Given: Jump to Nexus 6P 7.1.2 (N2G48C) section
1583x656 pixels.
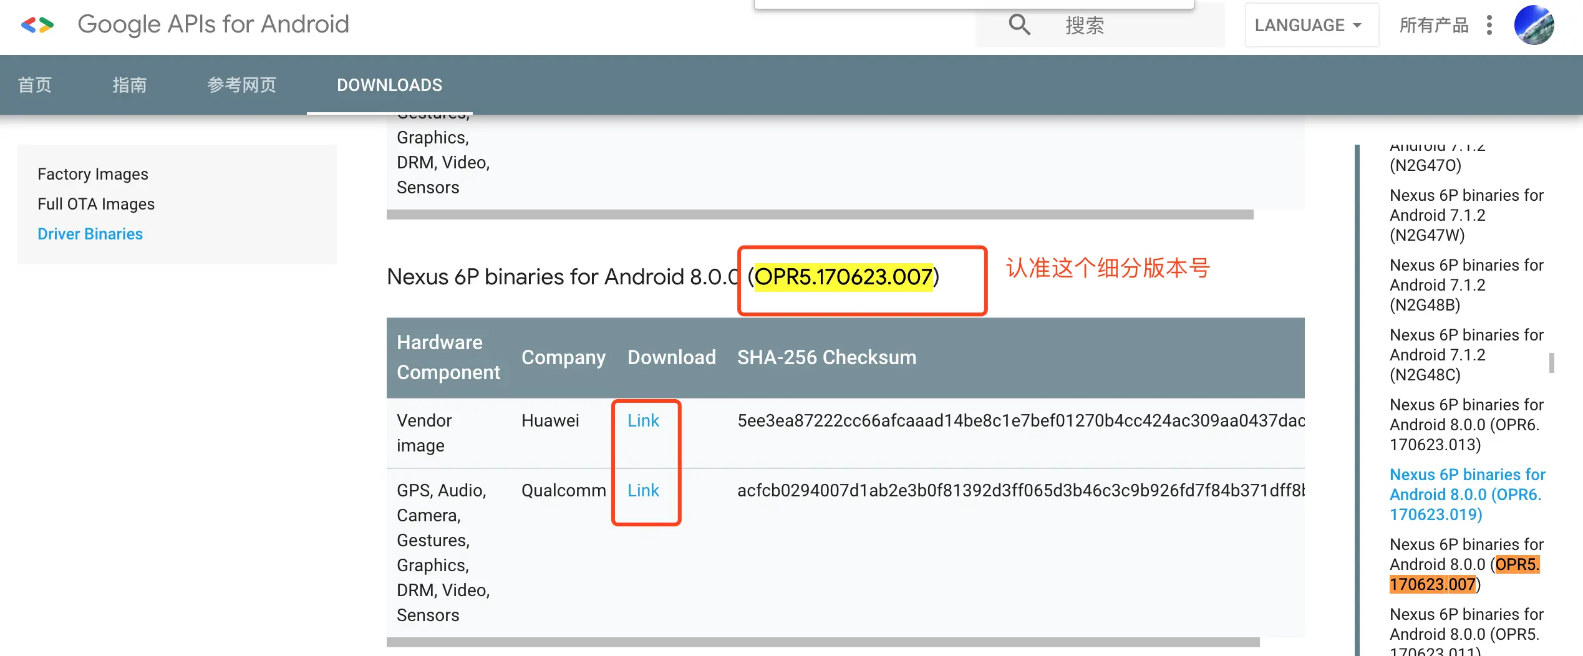Looking at the screenshot, I should click(1466, 355).
